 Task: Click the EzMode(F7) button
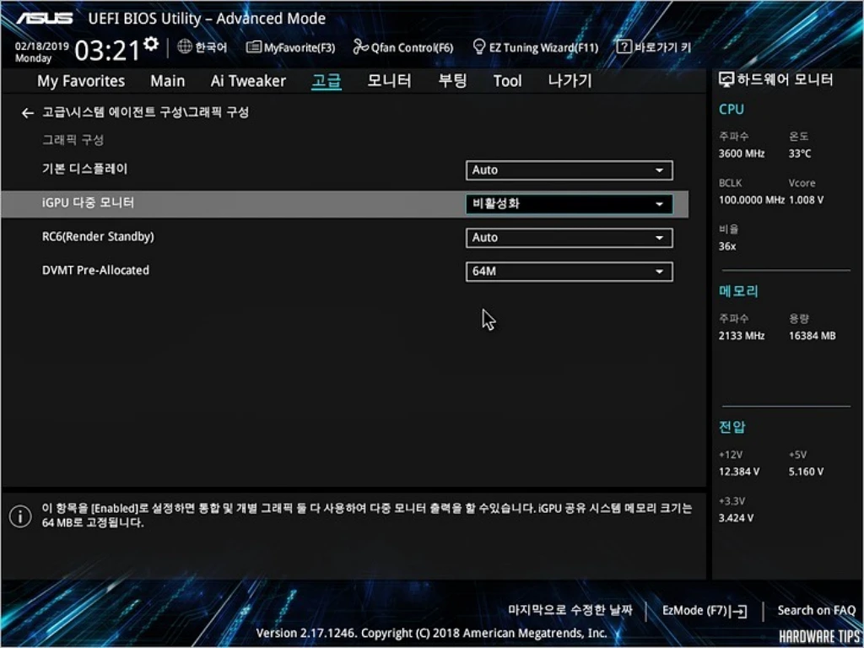point(705,610)
